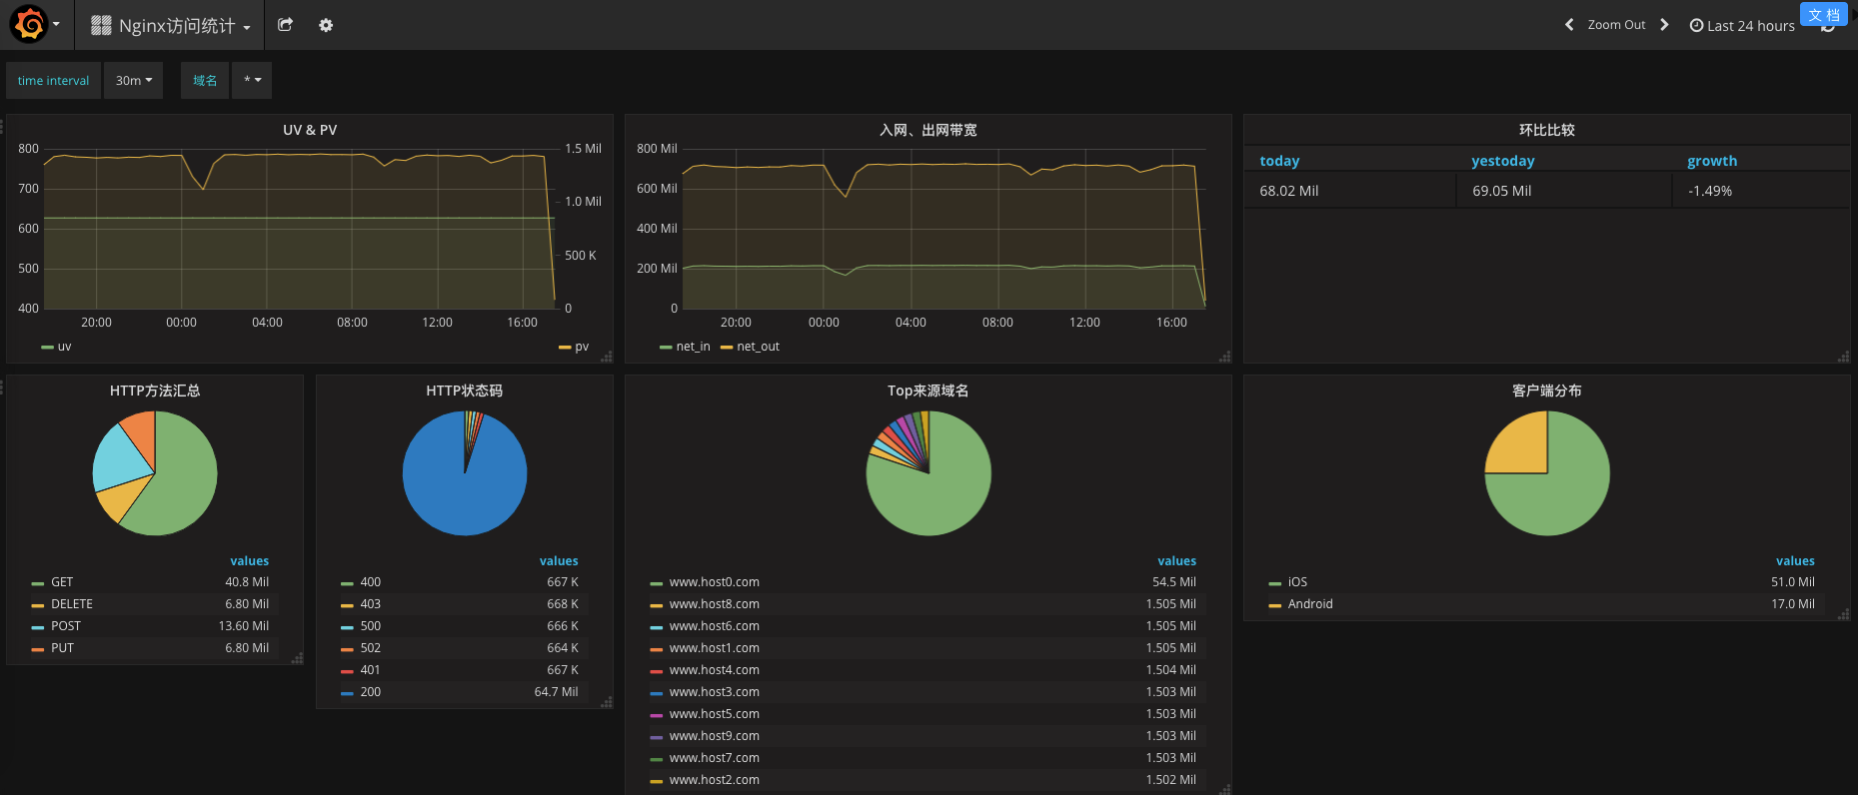Click the 69.05 Mil yestoday cell
The height and width of the screenshot is (795, 1858).
1564,191
